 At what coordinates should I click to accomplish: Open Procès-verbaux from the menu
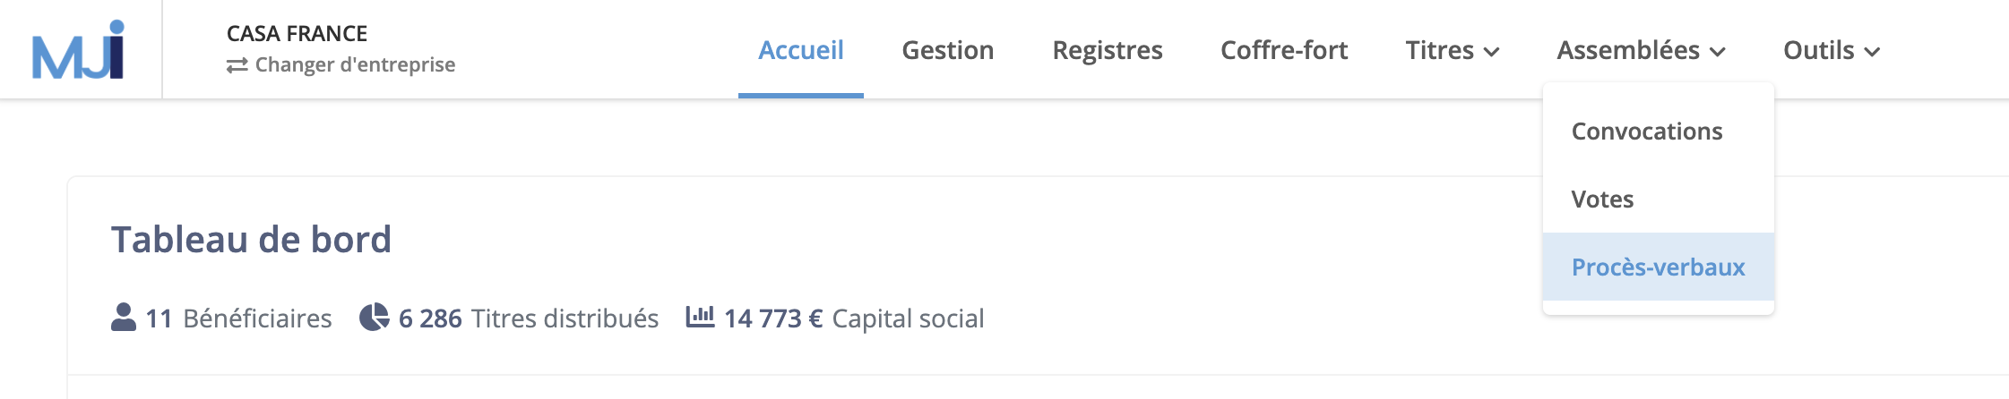(1659, 267)
